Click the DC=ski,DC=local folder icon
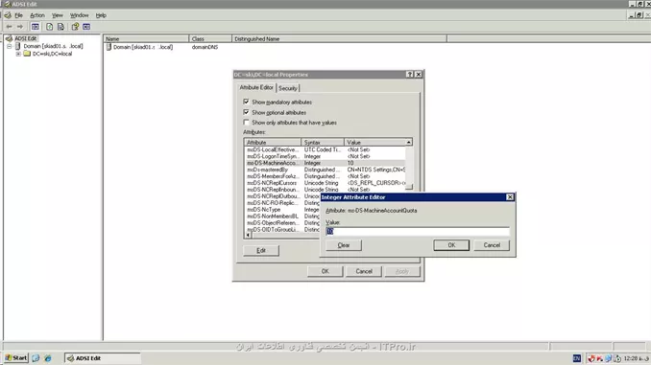 pos(27,54)
